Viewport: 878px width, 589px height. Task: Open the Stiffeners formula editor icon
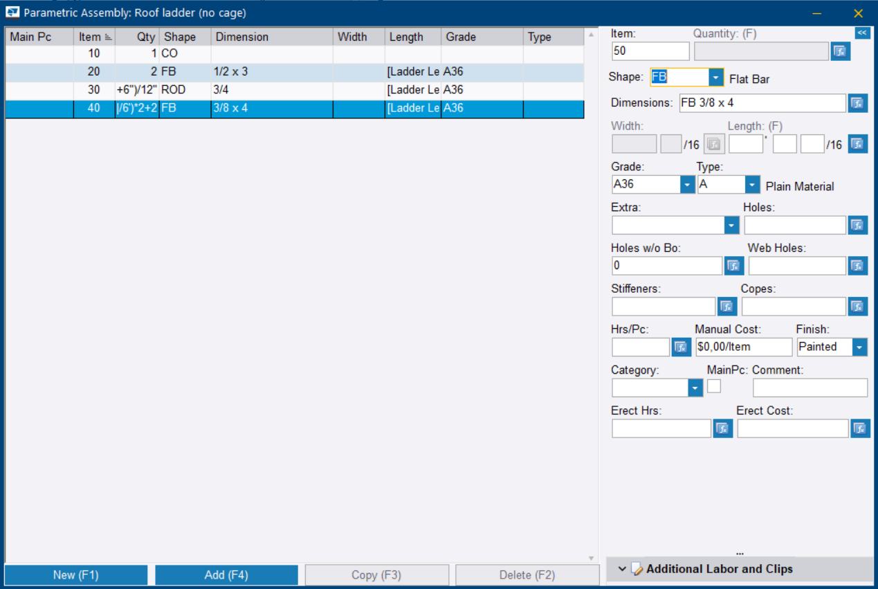[x=726, y=306]
